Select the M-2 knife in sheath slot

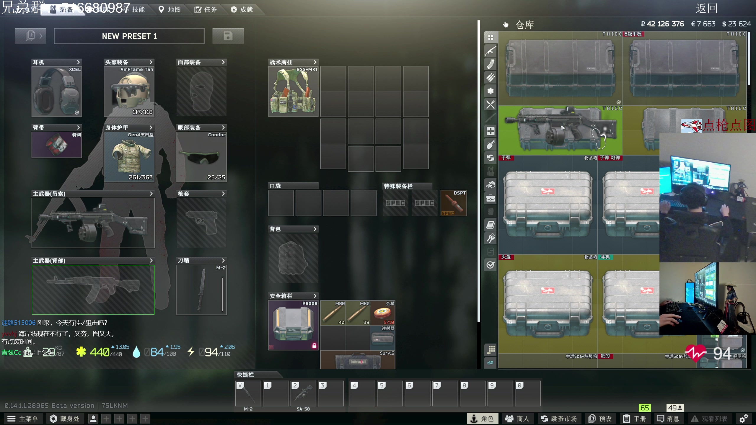pyautogui.click(x=201, y=290)
